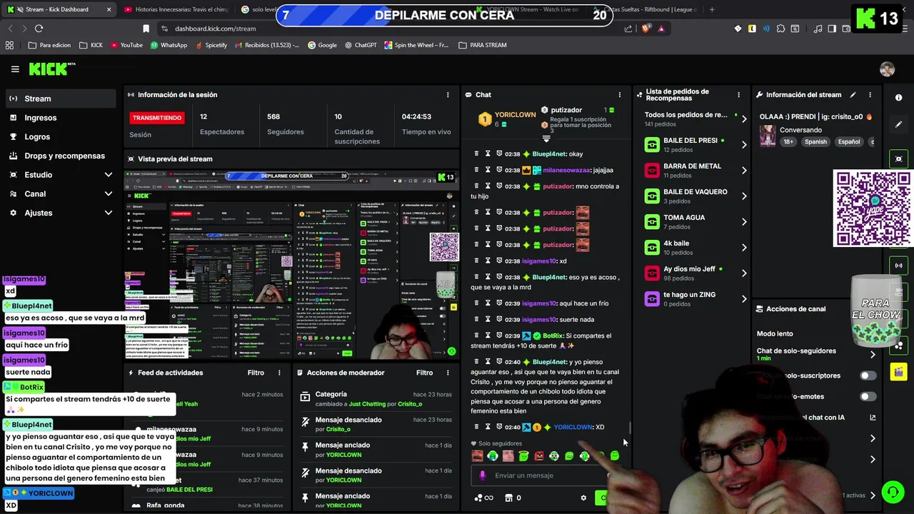Image resolution: width=914 pixels, height=514 pixels.
Task: Click the BAILE DE VAQUERO reward entry
Action: [696, 196]
